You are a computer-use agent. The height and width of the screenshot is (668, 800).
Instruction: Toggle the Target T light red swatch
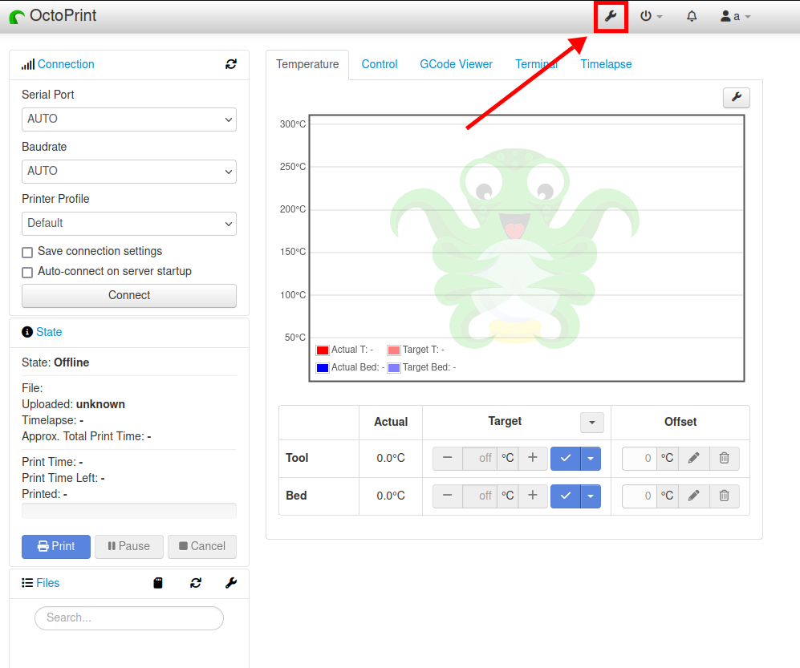(x=394, y=350)
